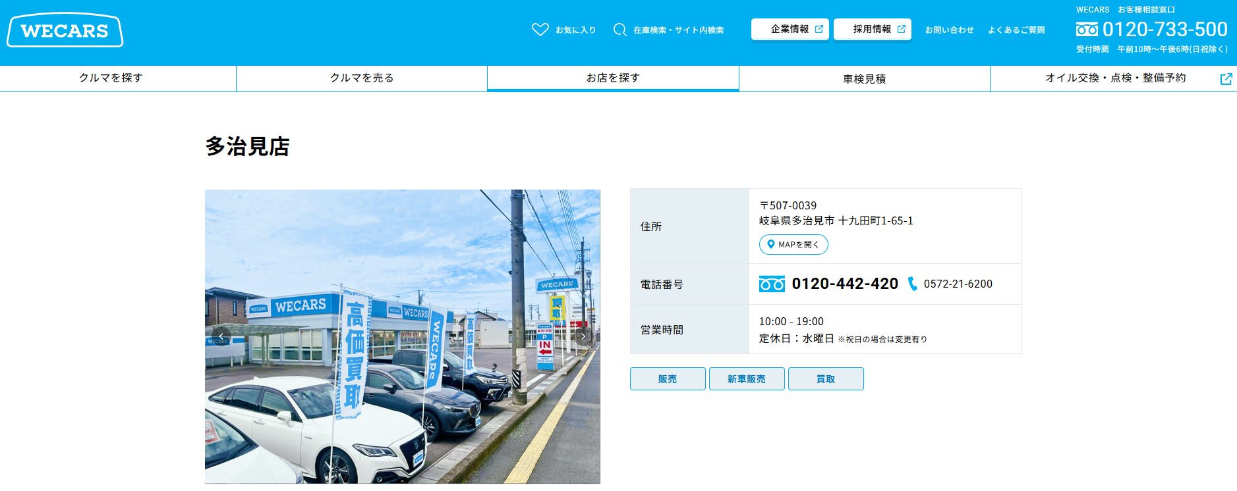This screenshot has width=1237, height=491.
Task: Advance to next store photo
Action: click(583, 336)
